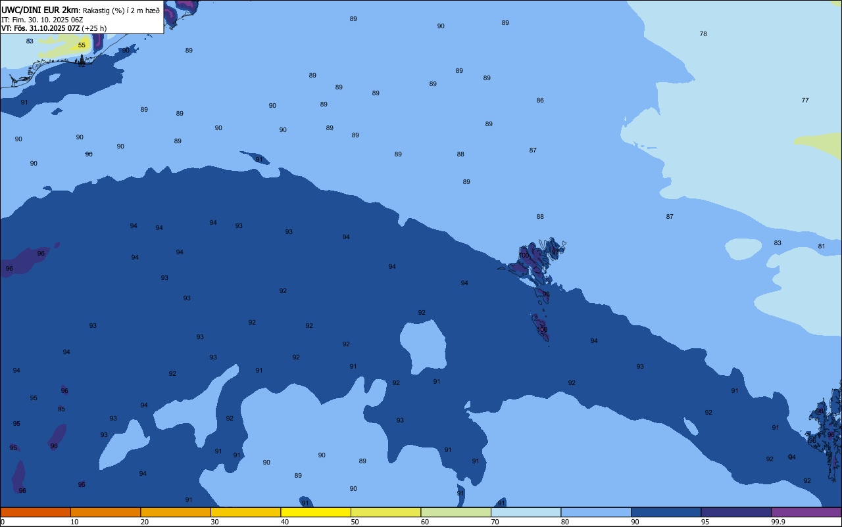Click the '97' value on the Faroe Islands

[x=555, y=252]
